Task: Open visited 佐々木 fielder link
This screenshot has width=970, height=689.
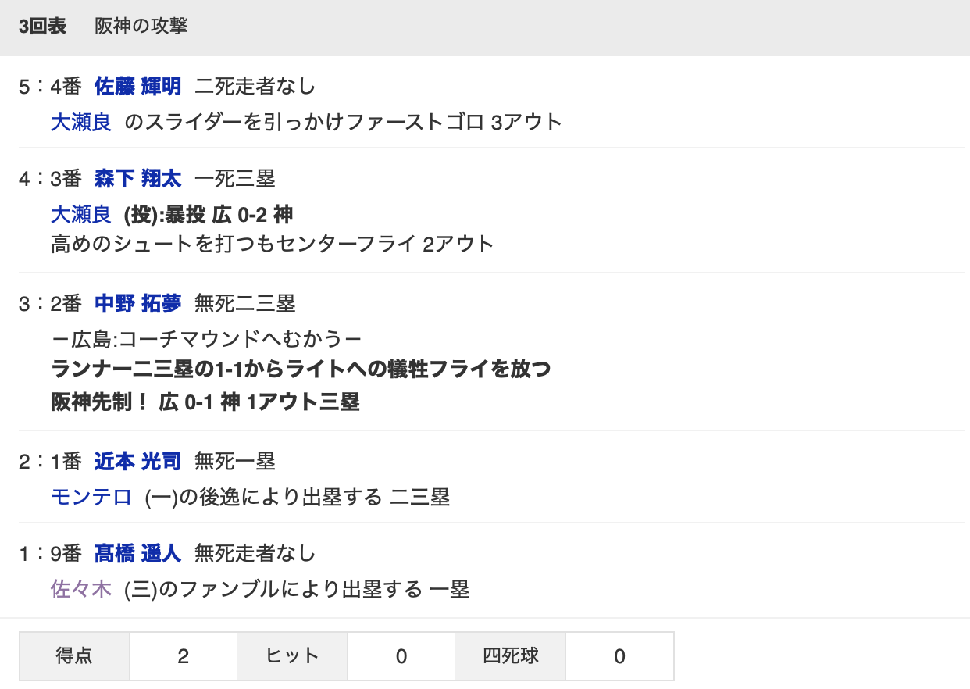Action: [81, 589]
